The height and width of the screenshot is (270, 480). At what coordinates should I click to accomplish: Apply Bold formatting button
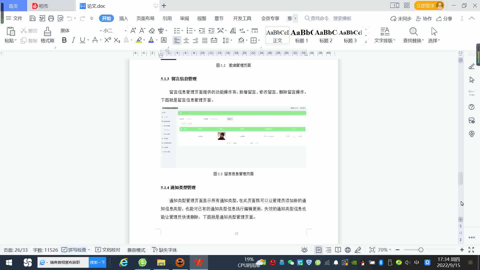[x=64, y=40]
